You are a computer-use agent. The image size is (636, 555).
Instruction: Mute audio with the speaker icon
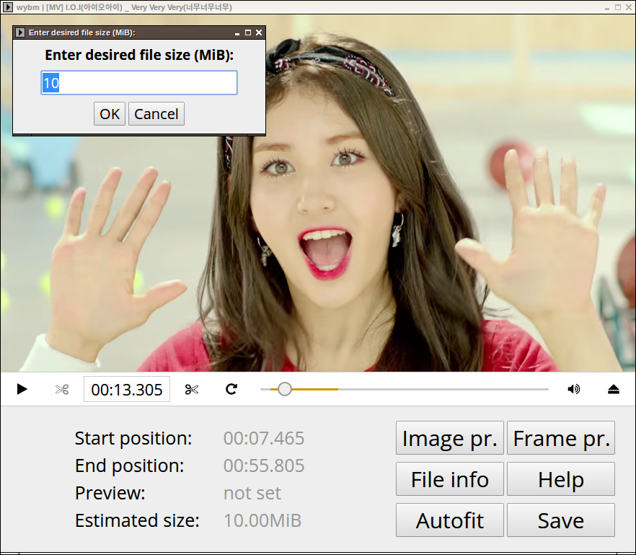tap(573, 389)
